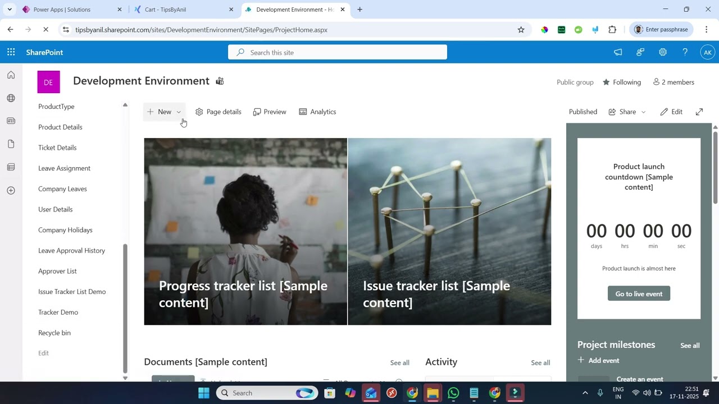719x404 pixels.
Task: Open the Windows Start menu
Action: [x=204, y=393]
